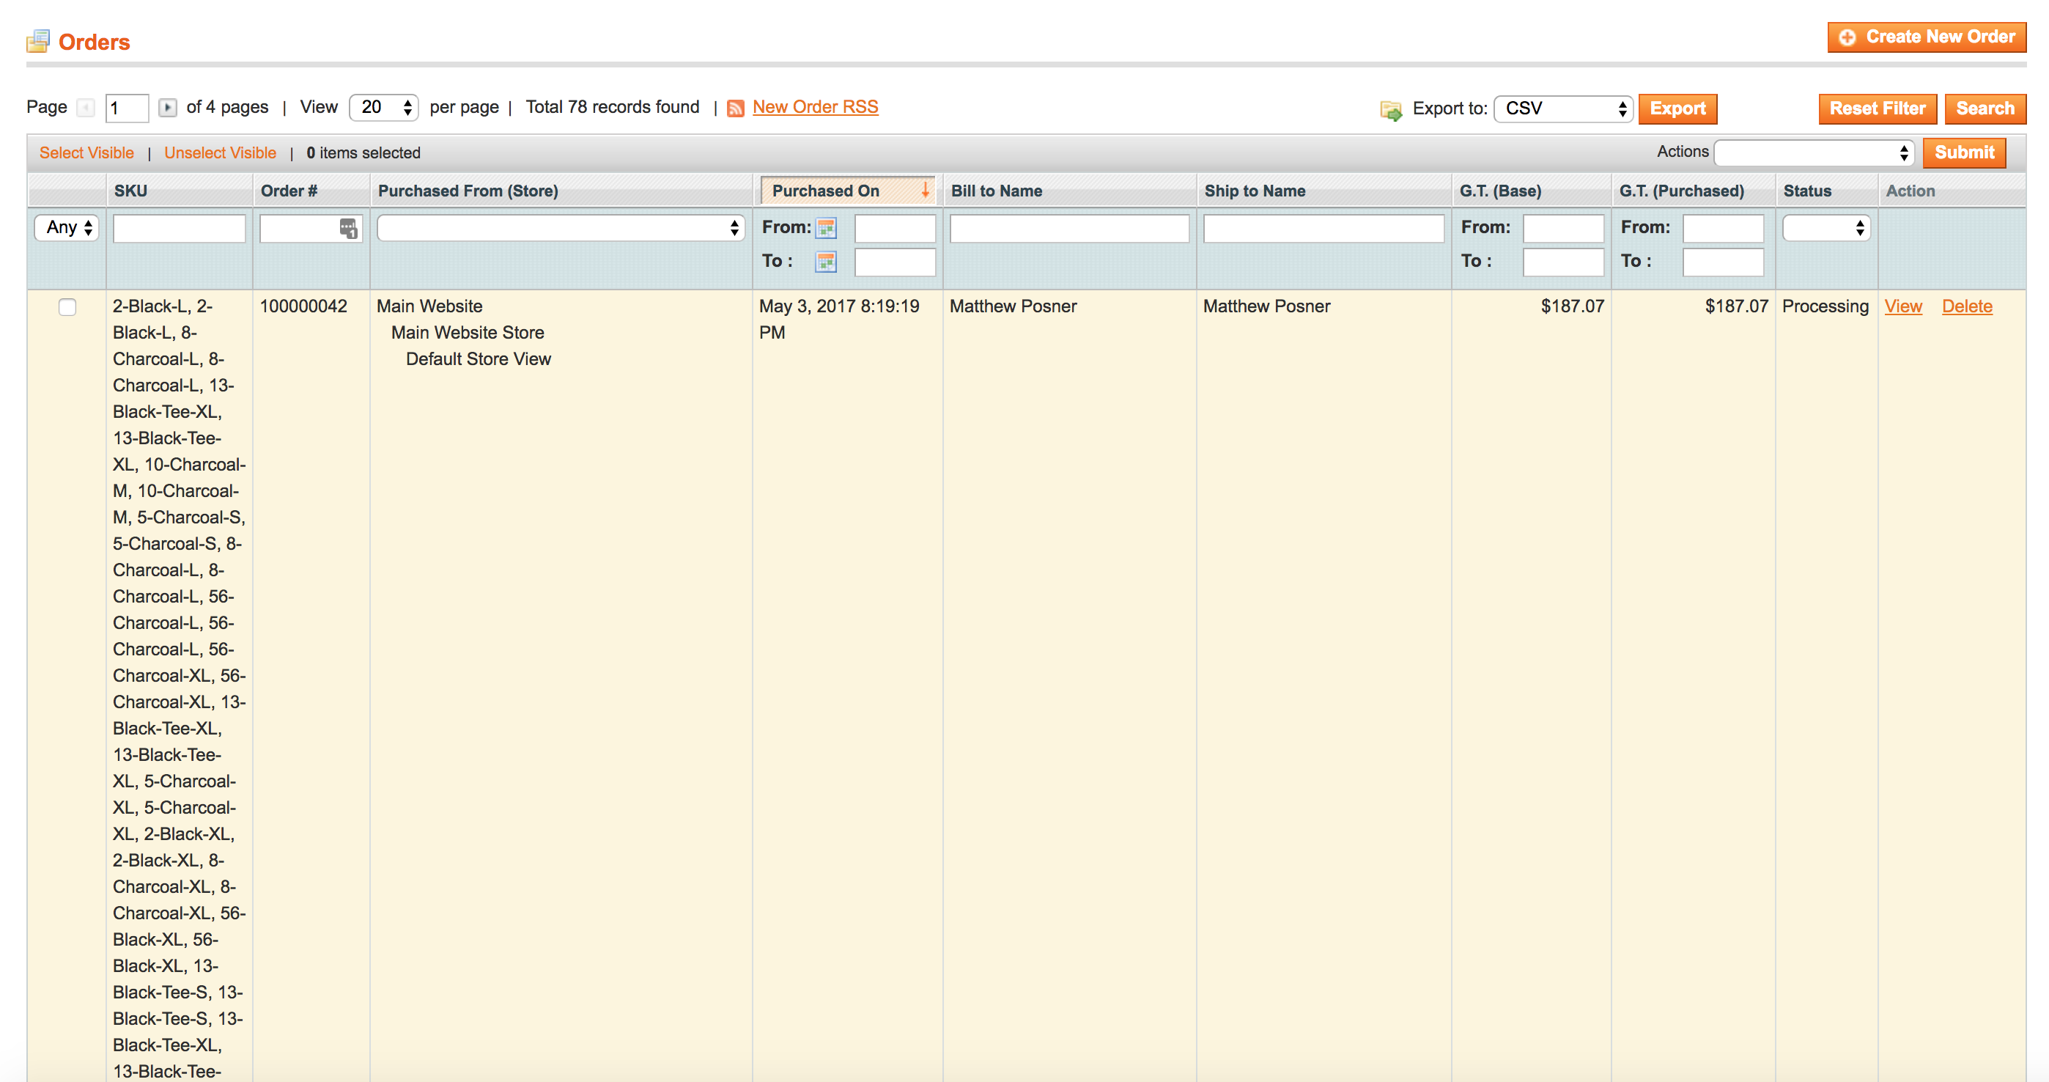Toggle the Select Visible option
The width and height of the screenshot is (2049, 1082).
click(86, 152)
